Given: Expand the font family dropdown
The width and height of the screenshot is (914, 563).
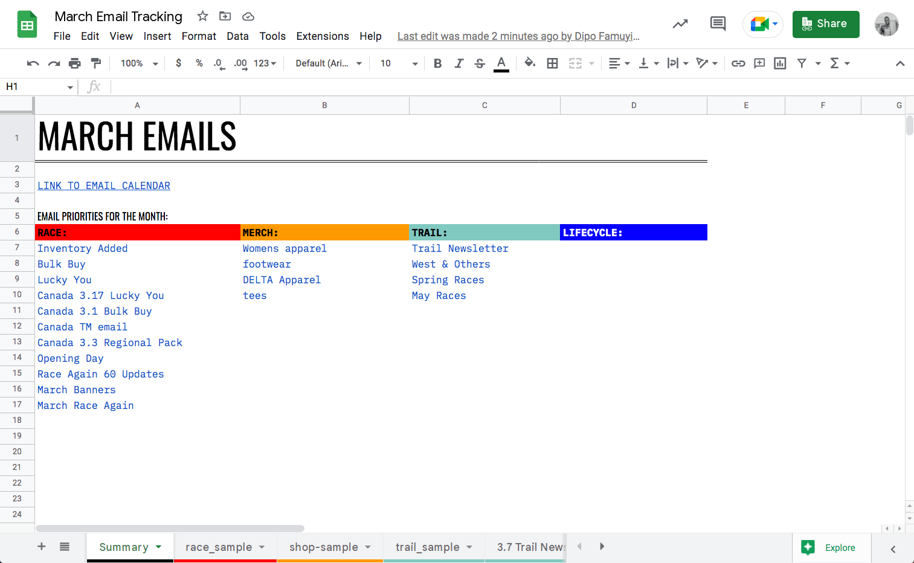Looking at the screenshot, I should pyautogui.click(x=329, y=63).
